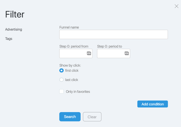This screenshot has width=181, height=127.
Task: Tick the Only in favorites checkbox
Action: coord(62,92)
